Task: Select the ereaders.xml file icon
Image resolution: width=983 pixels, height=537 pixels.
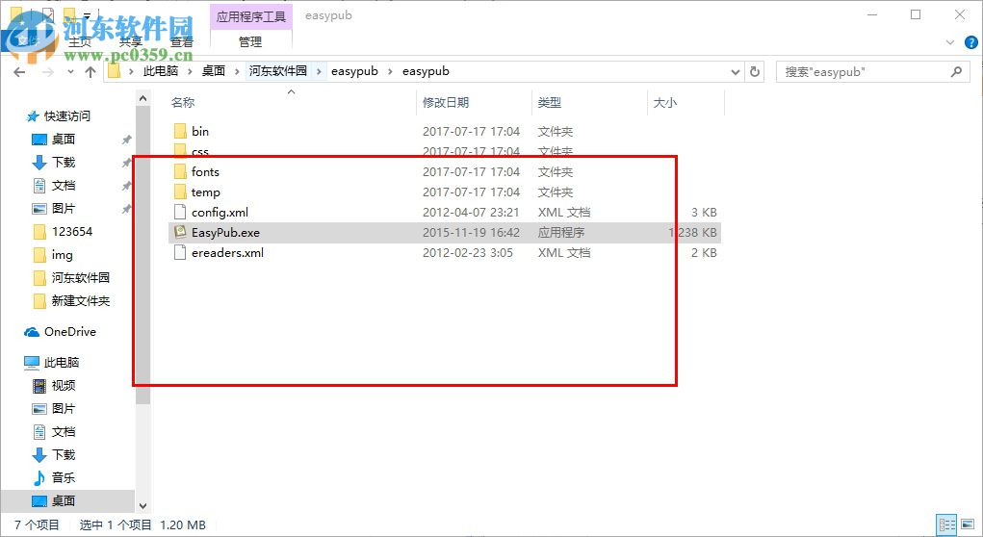Action: (180, 252)
